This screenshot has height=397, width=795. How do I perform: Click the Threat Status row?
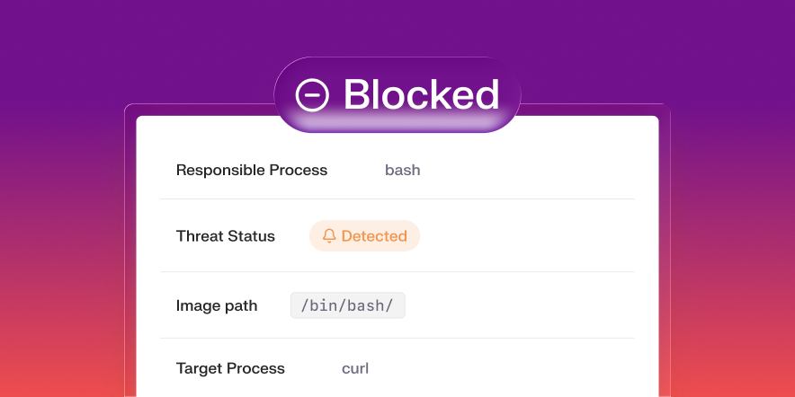pyautogui.click(x=397, y=236)
